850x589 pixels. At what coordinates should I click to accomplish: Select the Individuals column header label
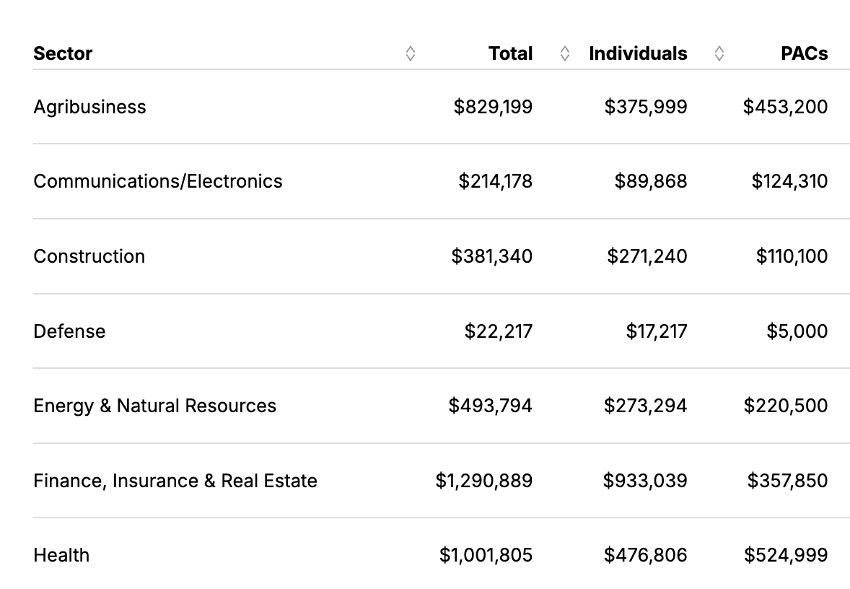click(x=638, y=53)
